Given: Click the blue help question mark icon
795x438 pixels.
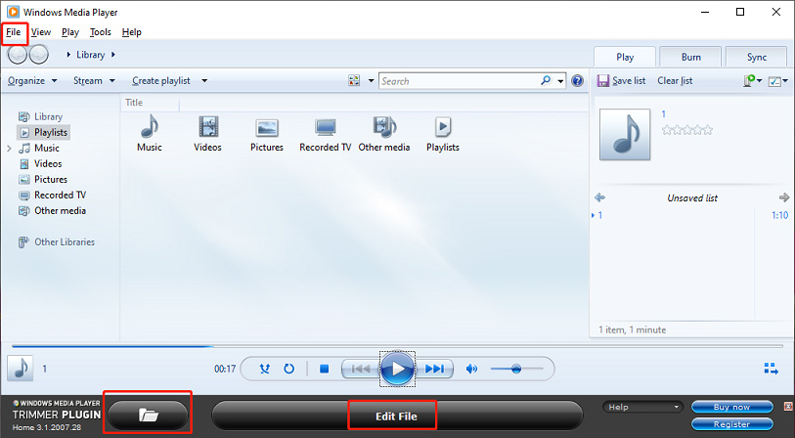Looking at the screenshot, I should (577, 80).
